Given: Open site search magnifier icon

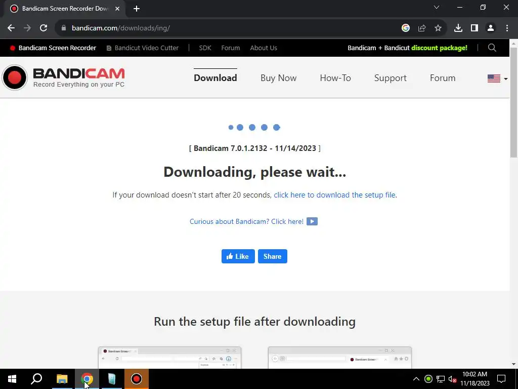Looking at the screenshot, I should tap(492, 48).
